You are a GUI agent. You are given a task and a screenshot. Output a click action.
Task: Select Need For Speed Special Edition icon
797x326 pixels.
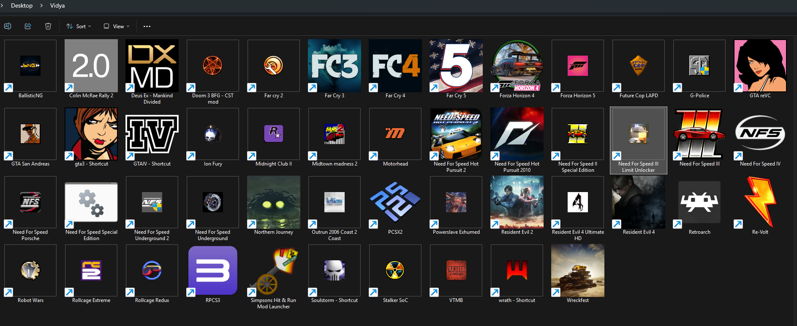click(x=91, y=202)
